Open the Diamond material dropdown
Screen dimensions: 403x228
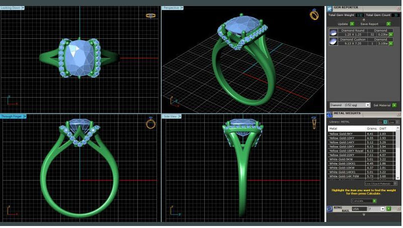368,105
